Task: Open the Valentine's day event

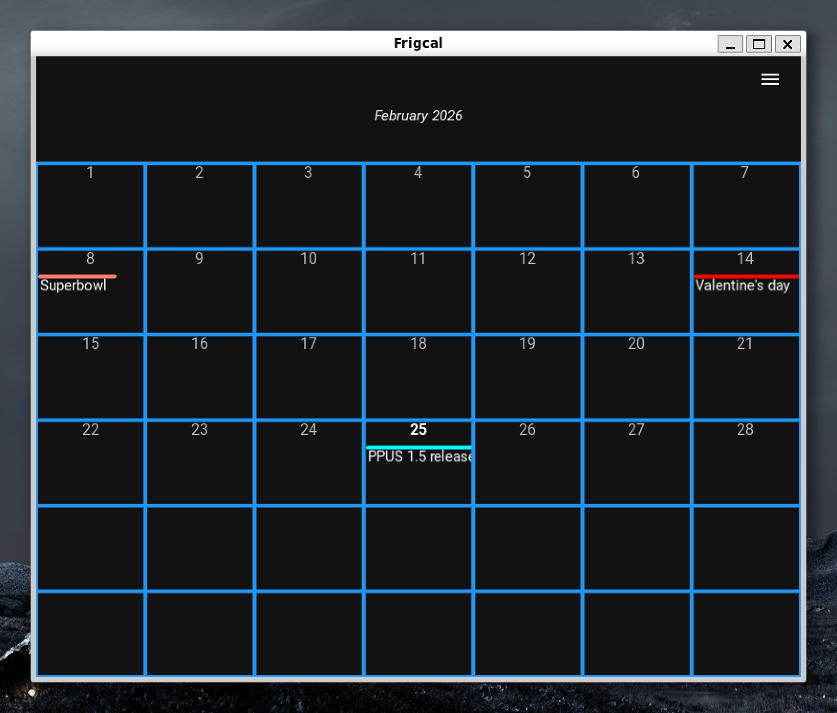Action: [742, 285]
